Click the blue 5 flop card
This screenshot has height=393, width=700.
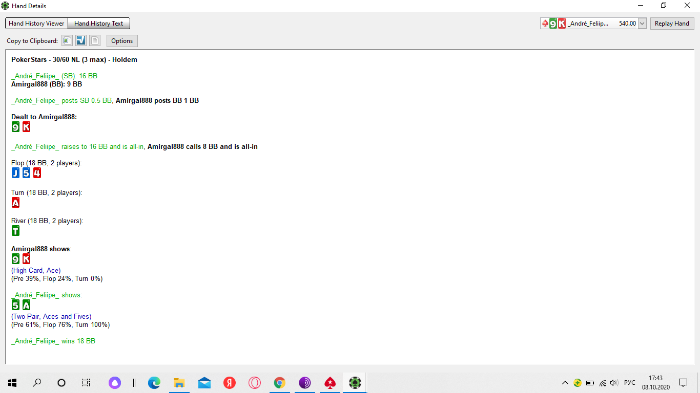[x=26, y=173]
